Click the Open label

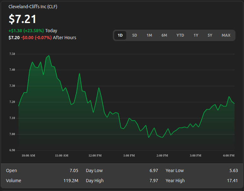(11, 170)
